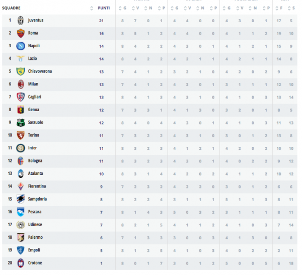Select the Napoli club logo
This screenshot has height=275, width=302.
click(x=21, y=46)
